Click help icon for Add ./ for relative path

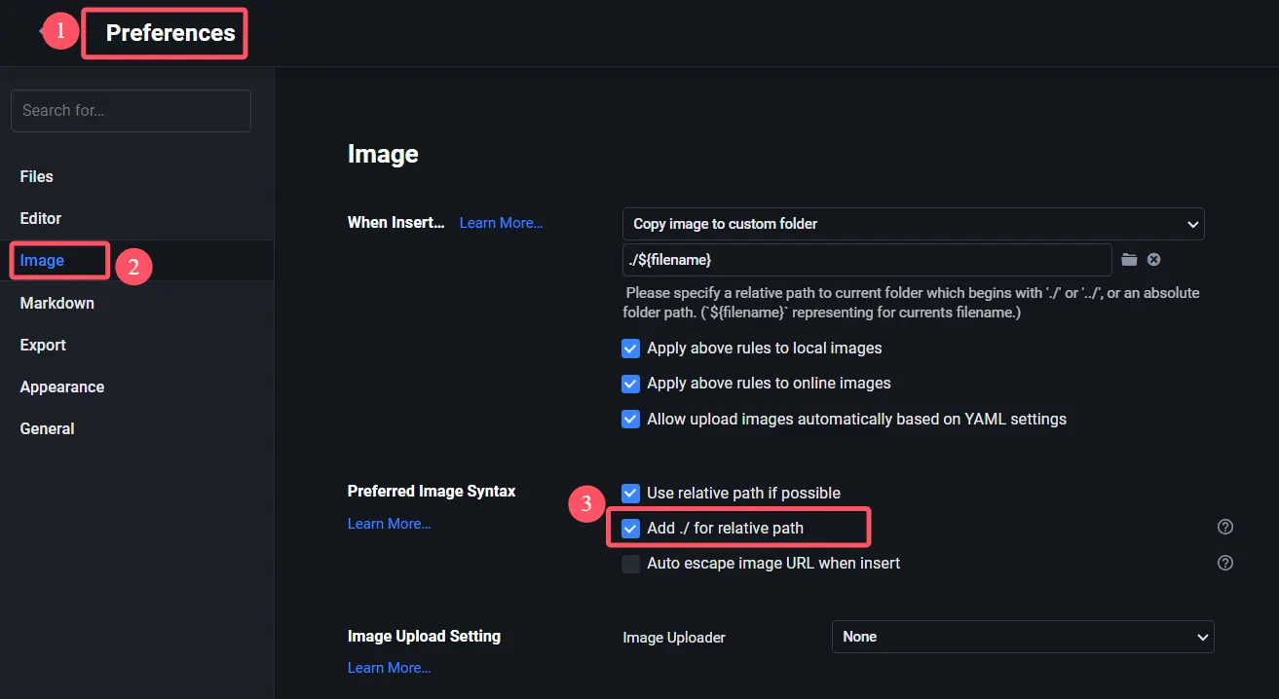[1225, 527]
